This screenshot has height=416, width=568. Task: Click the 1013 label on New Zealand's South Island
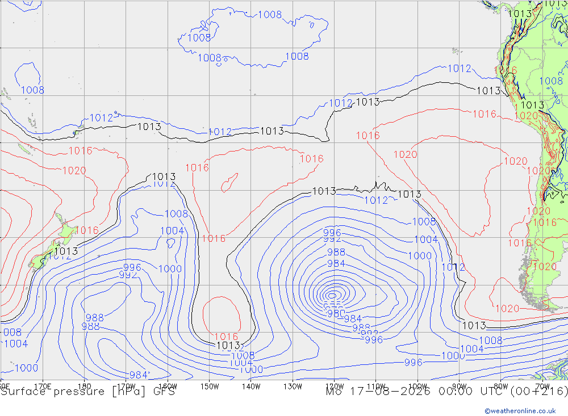66,251
